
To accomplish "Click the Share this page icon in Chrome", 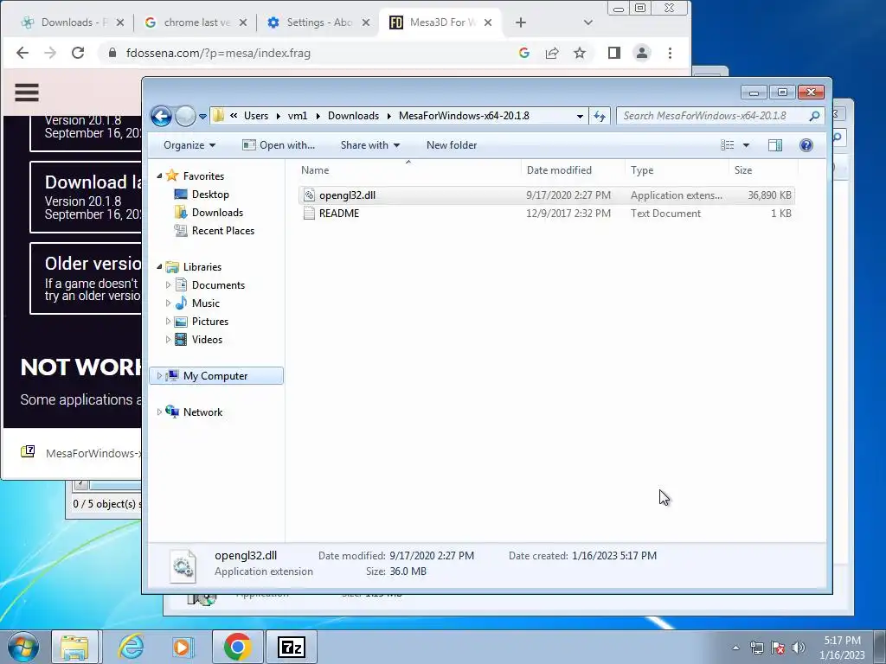I will pyautogui.click(x=552, y=53).
